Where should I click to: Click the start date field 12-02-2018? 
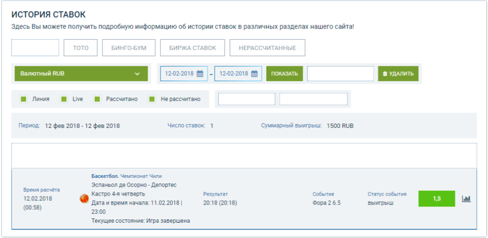(179, 73)
